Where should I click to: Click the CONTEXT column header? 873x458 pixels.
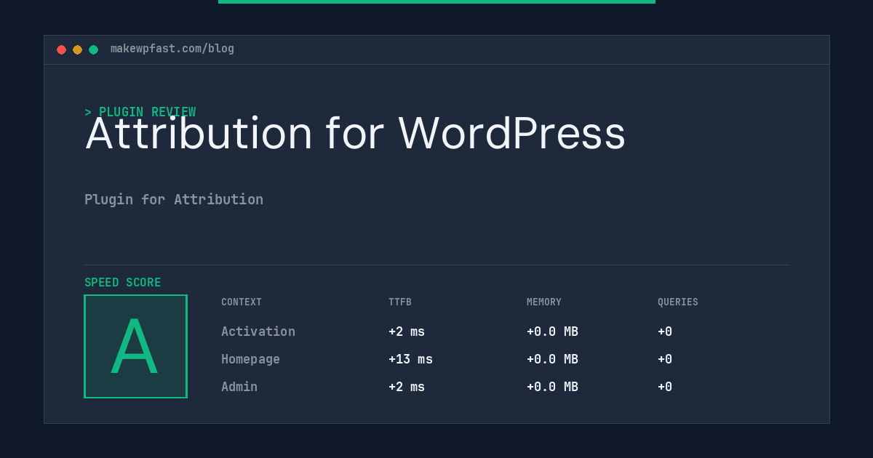[x=242, y=302]
